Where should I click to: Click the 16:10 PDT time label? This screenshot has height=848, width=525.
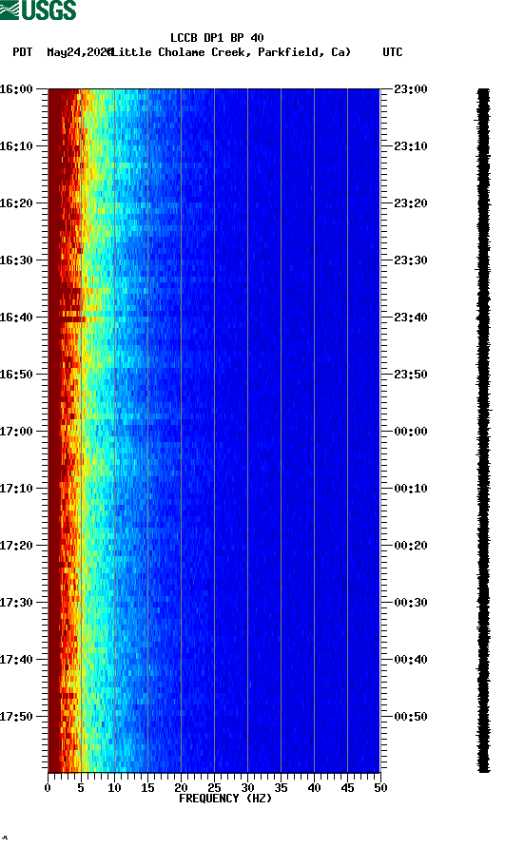[16, 146]
